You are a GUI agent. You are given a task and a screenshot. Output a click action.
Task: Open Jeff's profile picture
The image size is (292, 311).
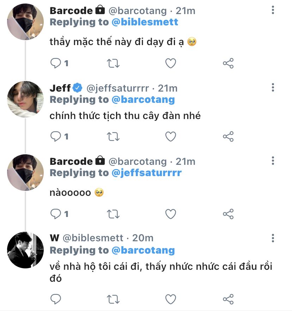pyautogui.click(x=25, y=99)
